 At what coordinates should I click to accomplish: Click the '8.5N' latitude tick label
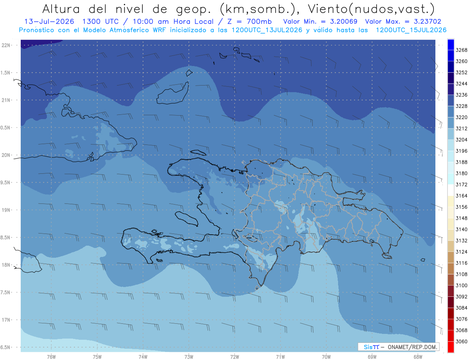tap(5, 237)
